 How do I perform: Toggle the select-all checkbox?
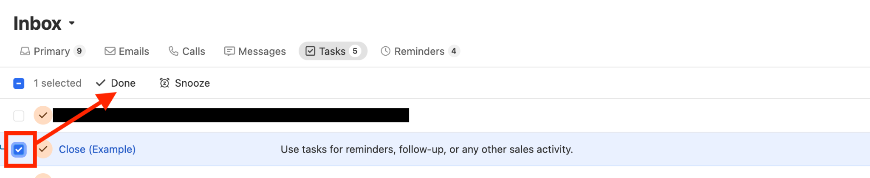coord(19,83)
